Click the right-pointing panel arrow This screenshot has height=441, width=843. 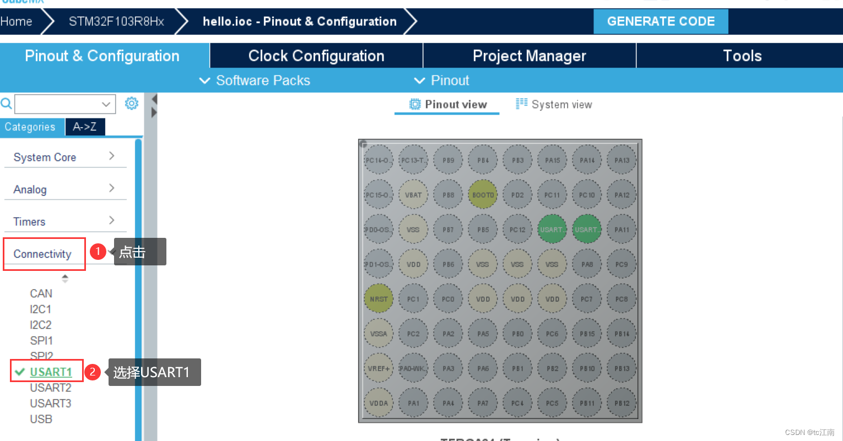tap(154, 112)
